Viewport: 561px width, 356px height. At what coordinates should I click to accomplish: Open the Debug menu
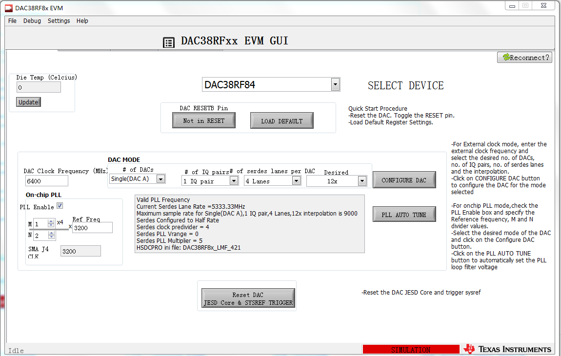32,21
